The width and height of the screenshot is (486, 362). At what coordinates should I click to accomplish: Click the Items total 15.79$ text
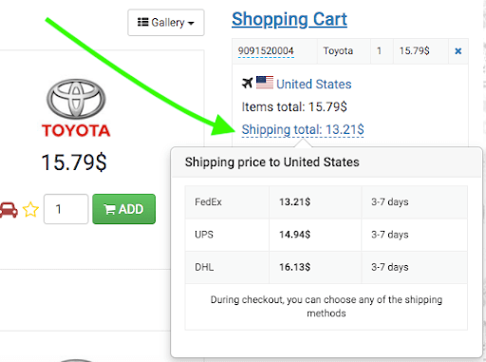point(294,107)
